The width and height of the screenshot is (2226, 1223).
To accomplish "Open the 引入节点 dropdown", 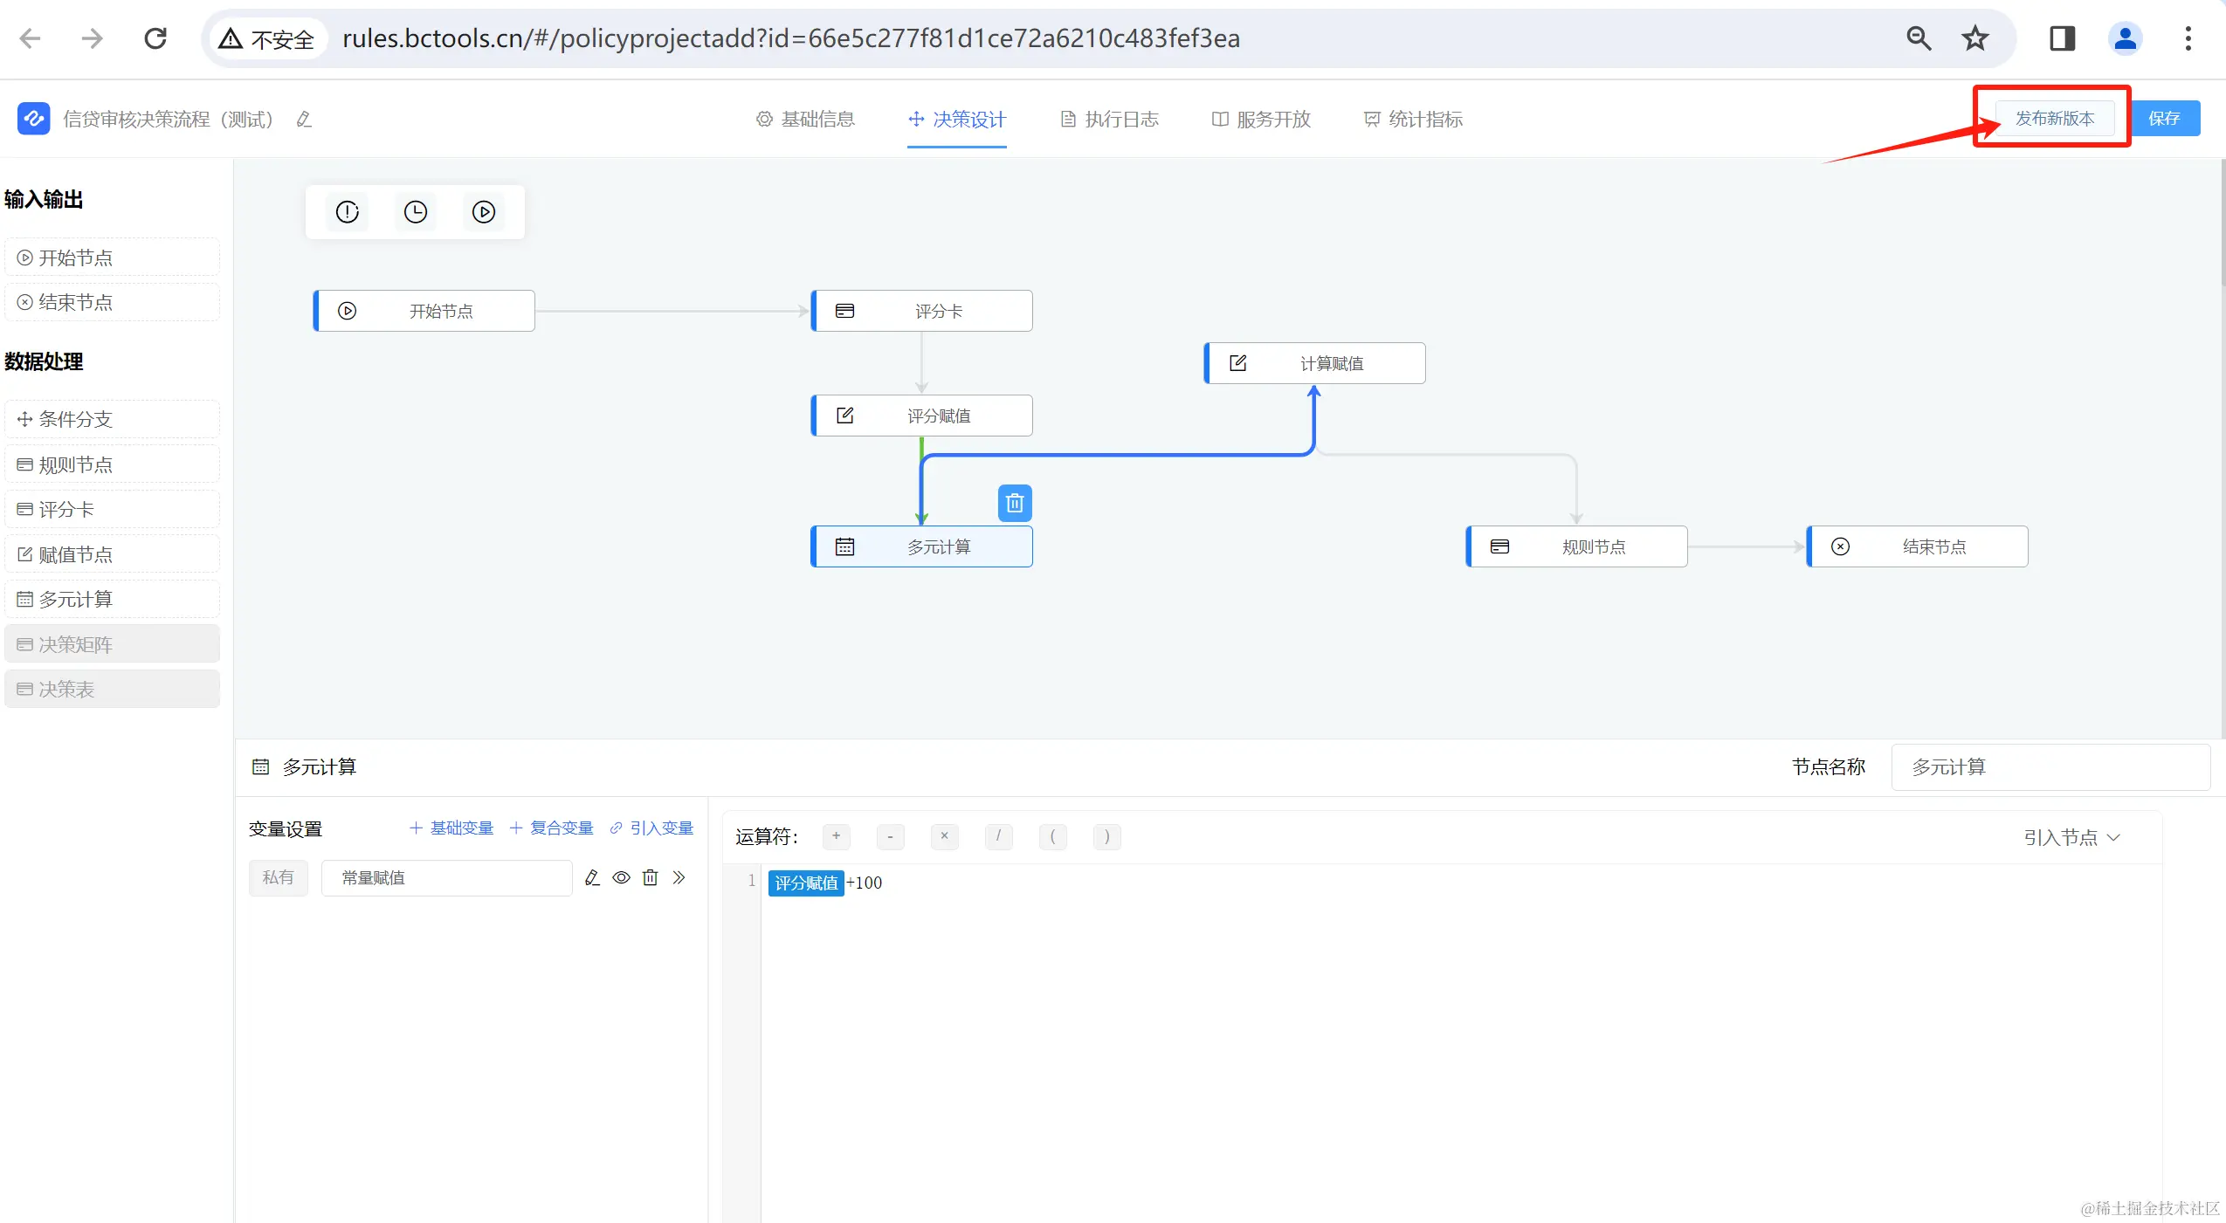I will [x=2071, y=837].
